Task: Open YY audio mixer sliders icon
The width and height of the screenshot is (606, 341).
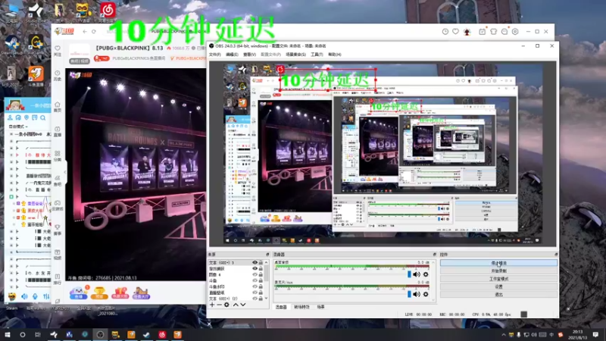Action: (x=46, y=296)
